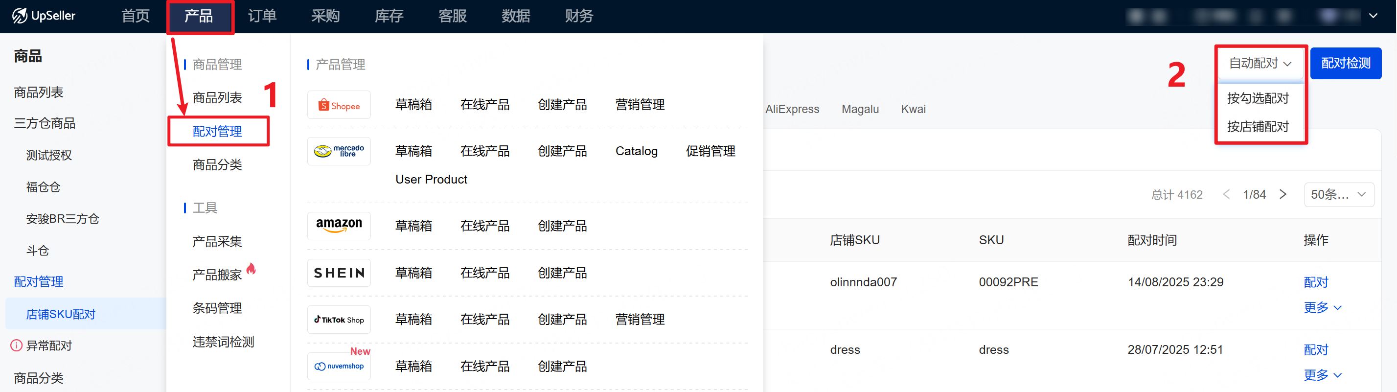
Task: Open the 数据 top menu
Action: pos(516,16)
